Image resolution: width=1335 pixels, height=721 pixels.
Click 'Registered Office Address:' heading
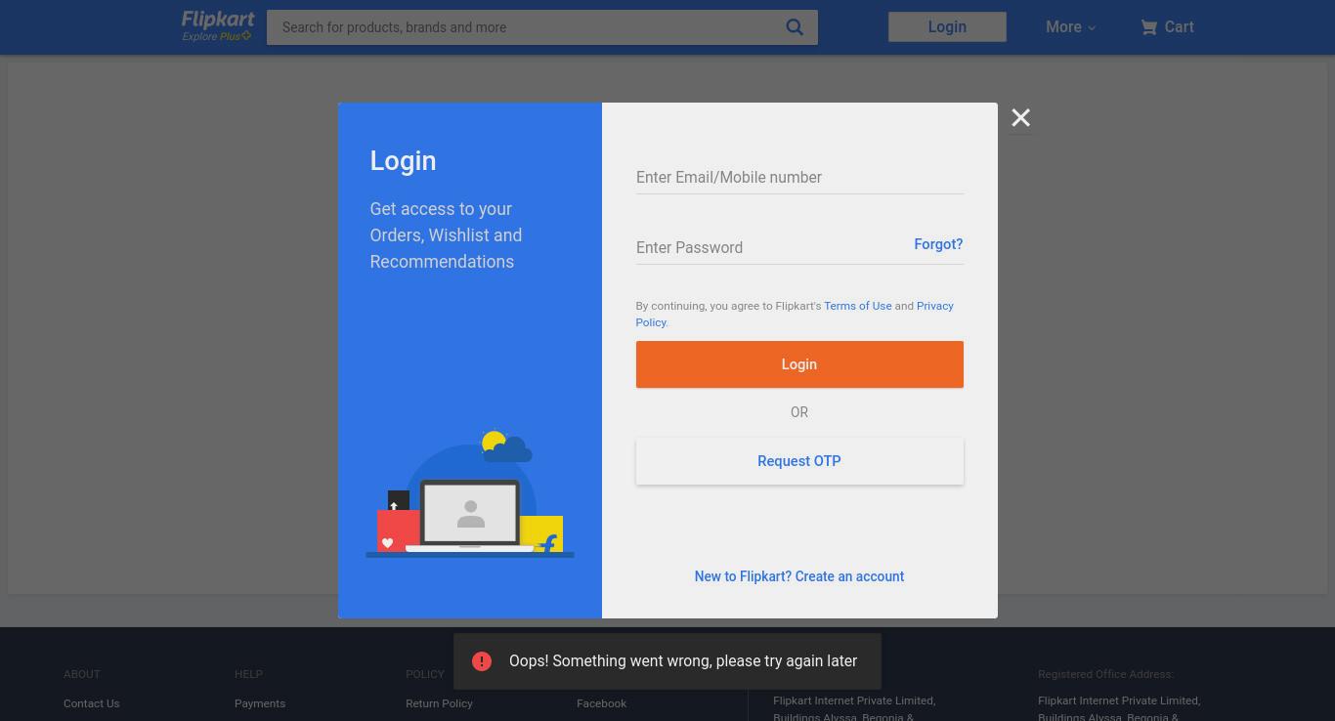[1105, 674]
